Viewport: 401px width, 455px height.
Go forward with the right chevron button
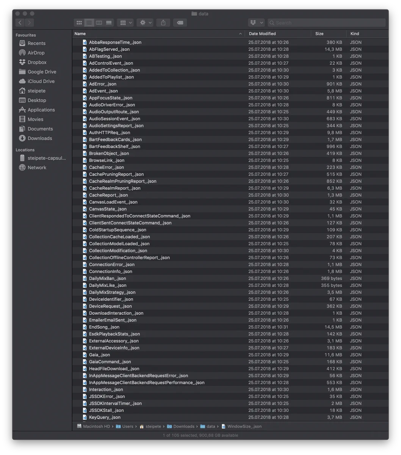coord(30,23)
